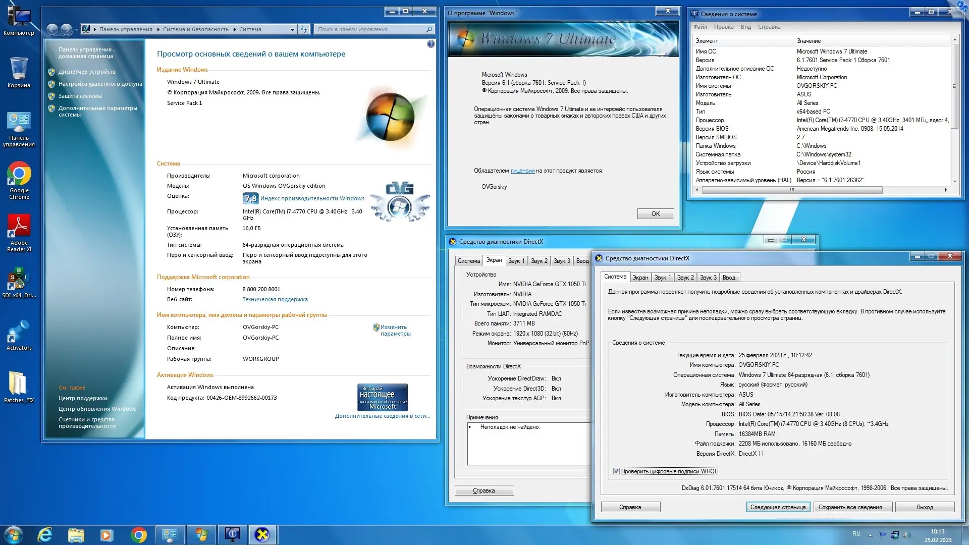
Task: Click the volume icon in the system tray
Action: tap(906, 535)
